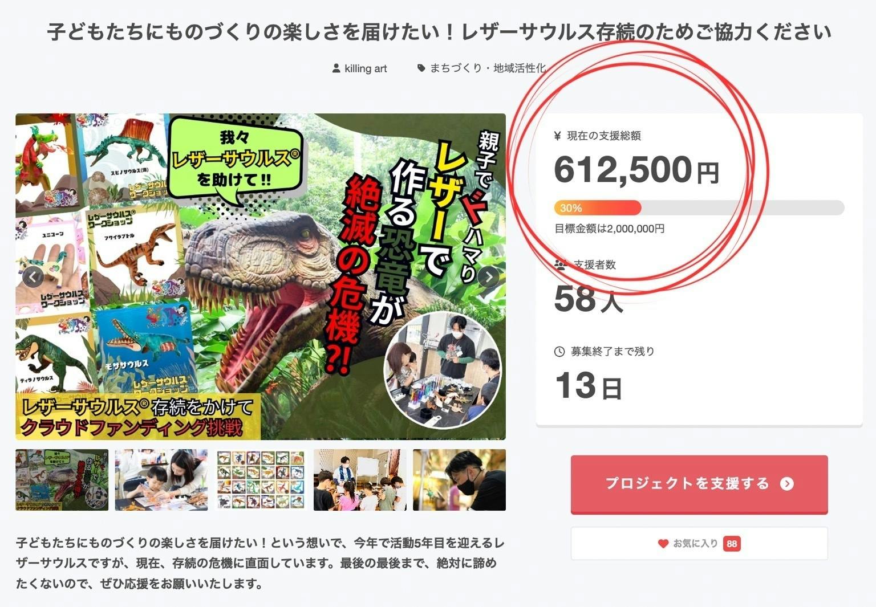Select the dinosaur card grid thumbnail
The height and width of the screenshot is (607, 876).
coord(261,480)
